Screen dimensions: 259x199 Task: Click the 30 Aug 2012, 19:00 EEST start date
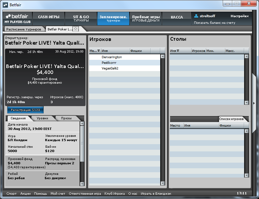[30, 129]
